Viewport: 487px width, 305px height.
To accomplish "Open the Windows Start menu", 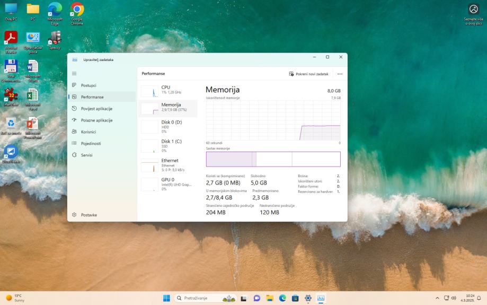I will pyautogui.click(x=166, y=298).
